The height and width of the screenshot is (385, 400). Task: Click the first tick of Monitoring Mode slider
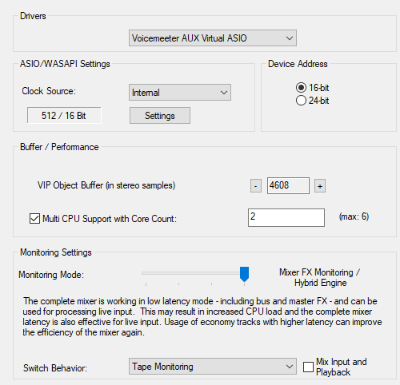coord(146,284)
